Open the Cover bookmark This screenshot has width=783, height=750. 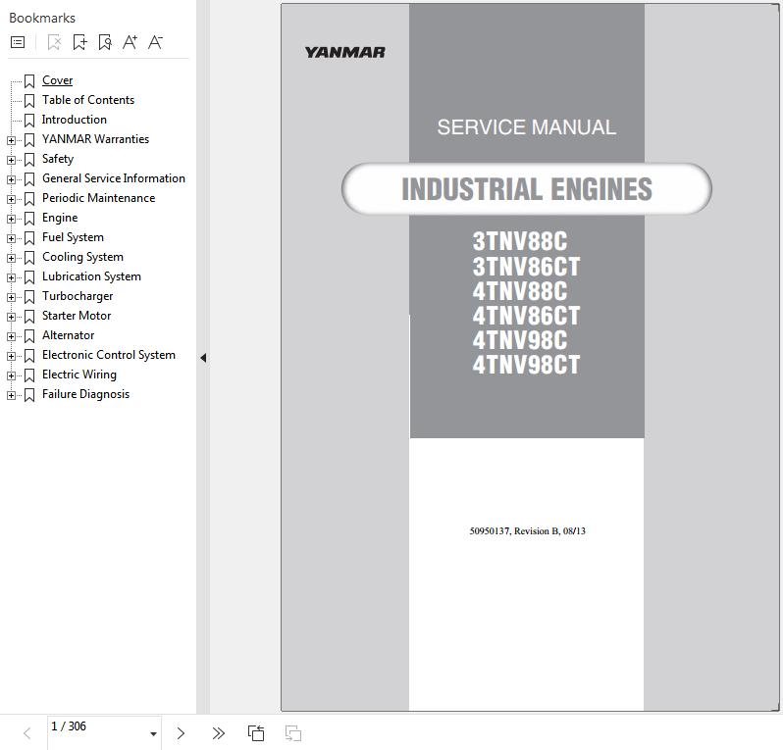click(57, 80)
